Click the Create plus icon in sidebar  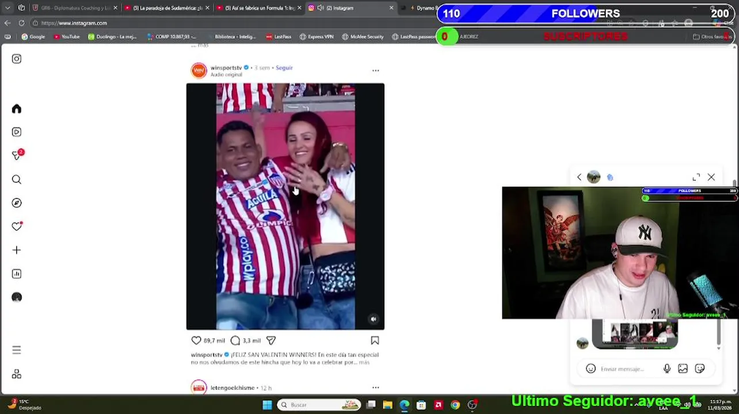tap(17, 250)
